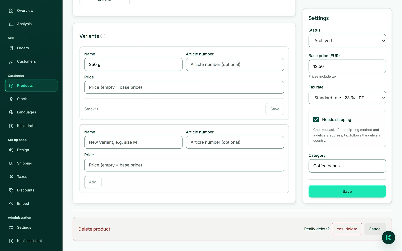Screen dimensions: 402x251
Task: Click the Taxes percent icon
Action: 11,177
